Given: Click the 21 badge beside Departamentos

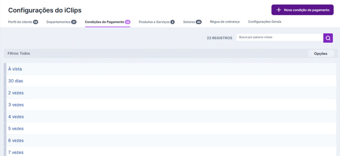Looking at the screenshot, I should [74, 22].
